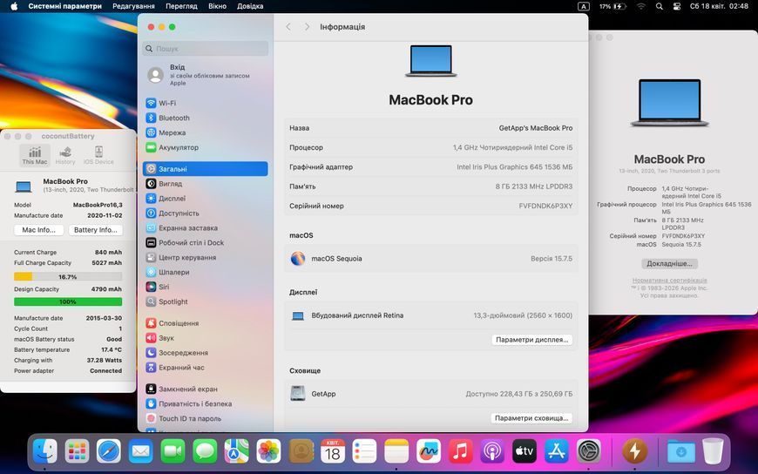Click the Пошук search field

[x=206, y=49]
